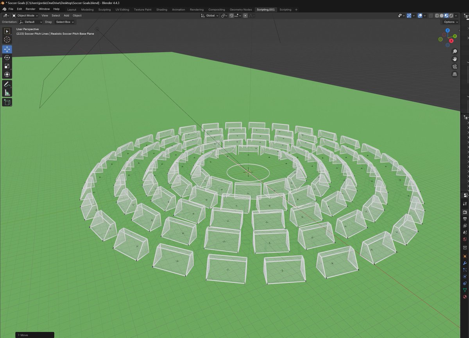Open the Physics properties tab
Screen dimensions: 469x338
[x=465, y=277]
